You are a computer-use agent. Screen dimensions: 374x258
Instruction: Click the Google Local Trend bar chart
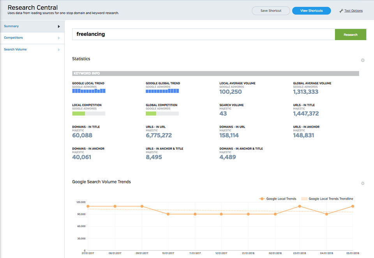pyautogui.click(x=89, y=91)
